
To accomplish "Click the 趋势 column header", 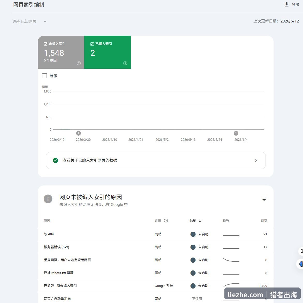I will coord(226,221).
